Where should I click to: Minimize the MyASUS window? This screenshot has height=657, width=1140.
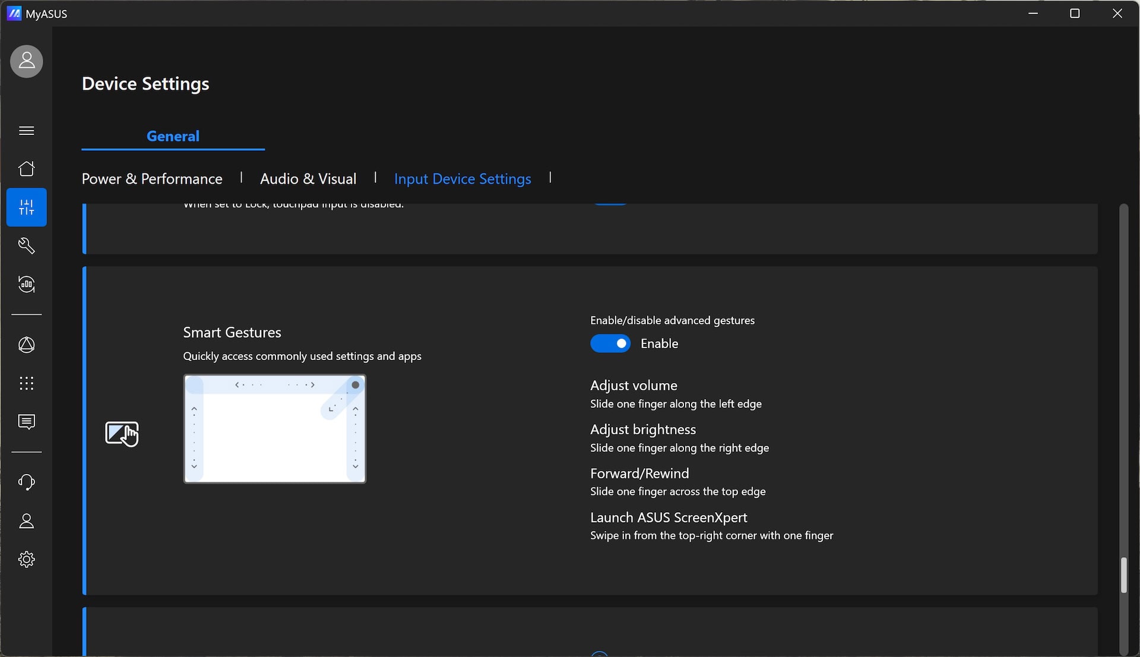click(x=1033, y=13)
